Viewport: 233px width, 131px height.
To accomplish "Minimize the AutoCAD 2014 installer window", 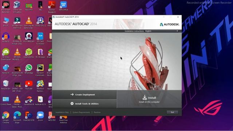I will (x=164, y=17).
